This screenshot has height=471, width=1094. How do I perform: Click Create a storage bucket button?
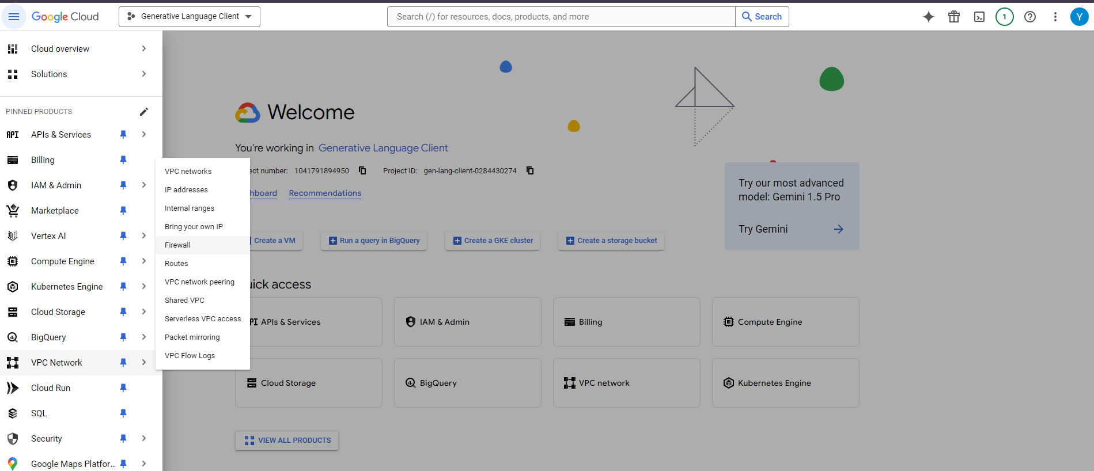pyautogui.click(x=611, y=241)
